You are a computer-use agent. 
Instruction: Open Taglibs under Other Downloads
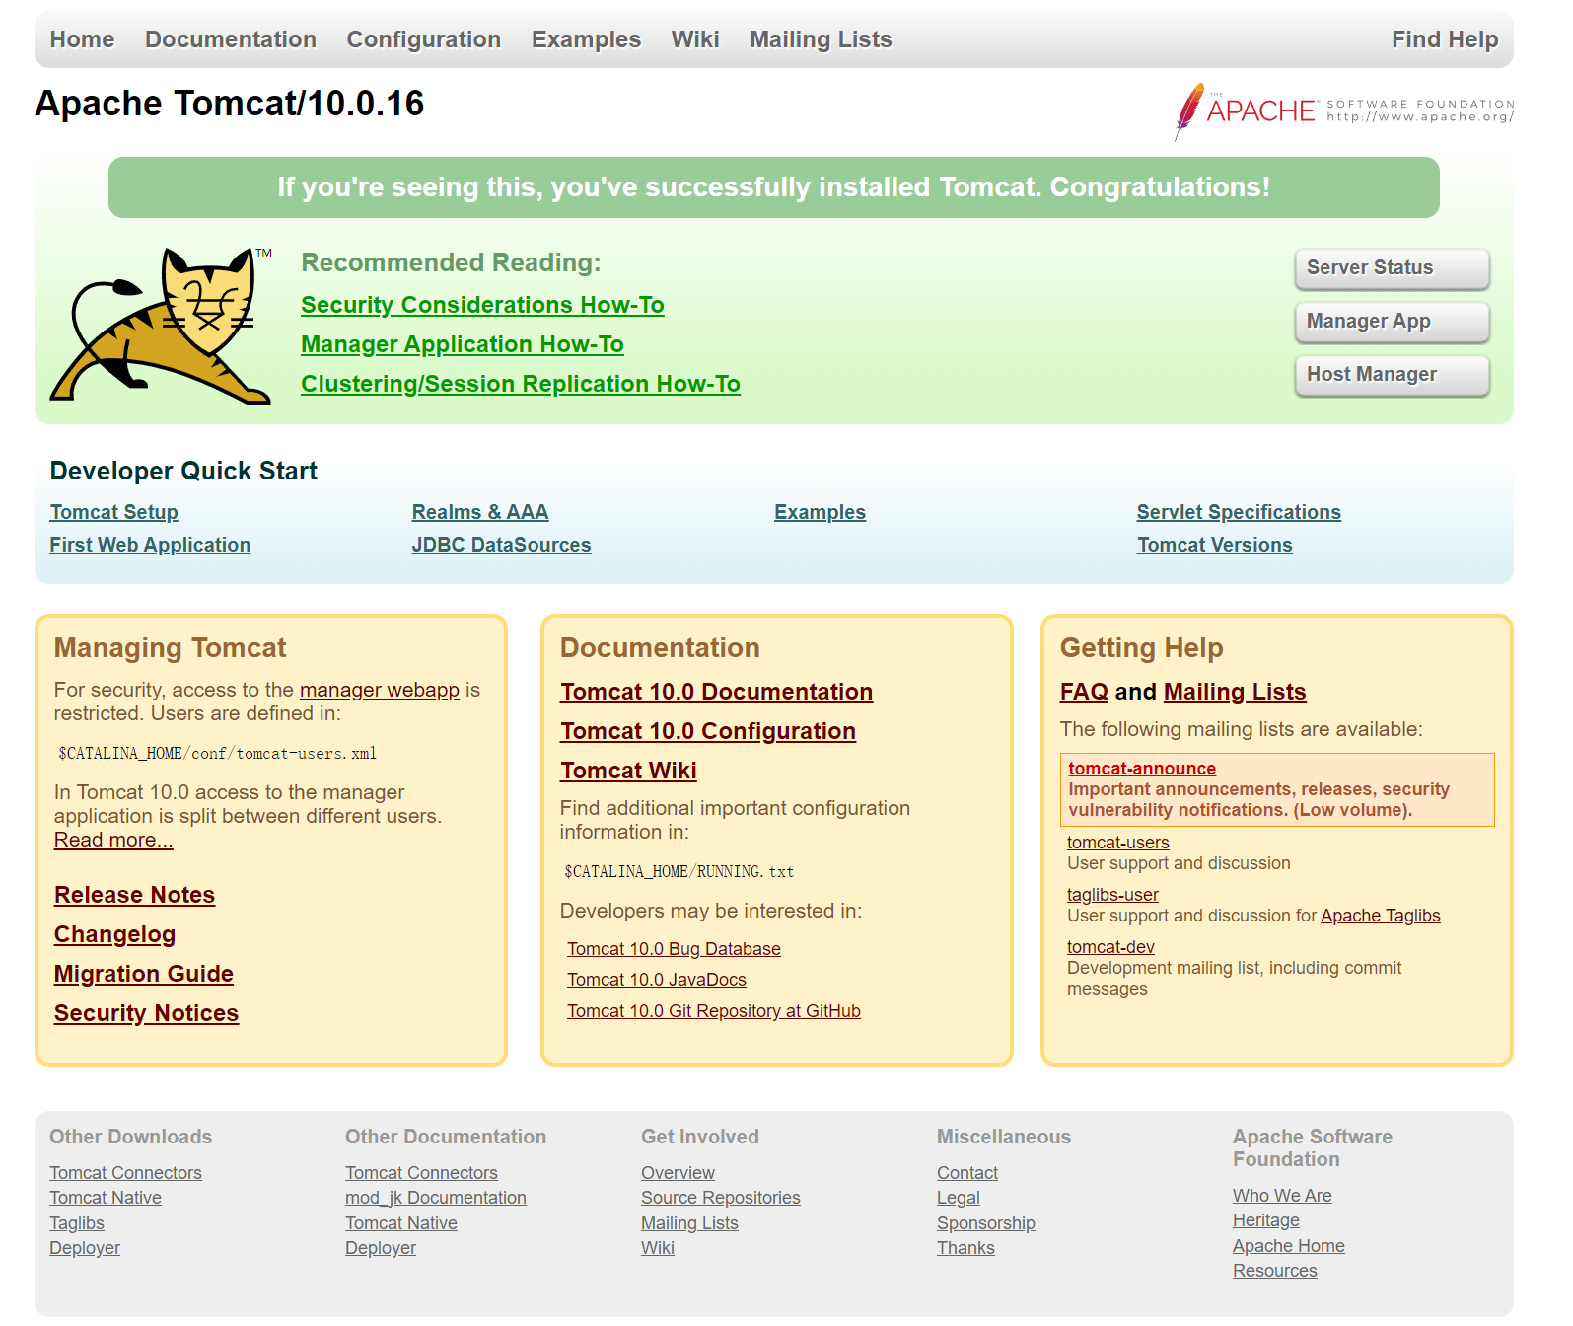tap(77, 1223)
